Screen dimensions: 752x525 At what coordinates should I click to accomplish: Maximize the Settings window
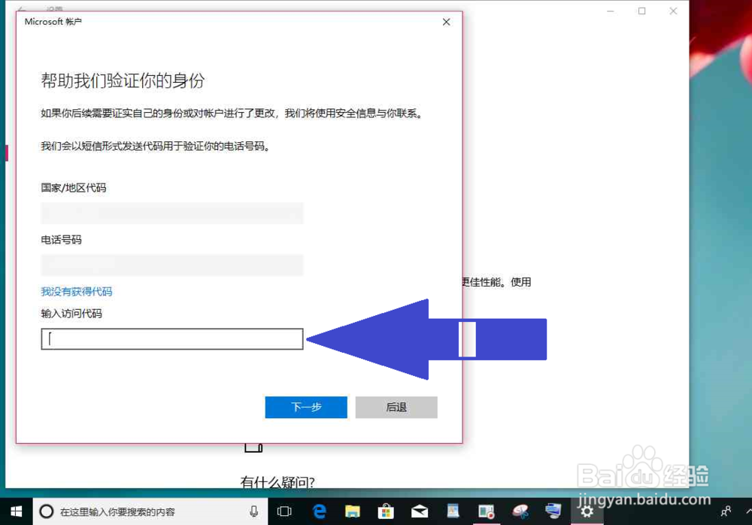click(x=641, y=11)
